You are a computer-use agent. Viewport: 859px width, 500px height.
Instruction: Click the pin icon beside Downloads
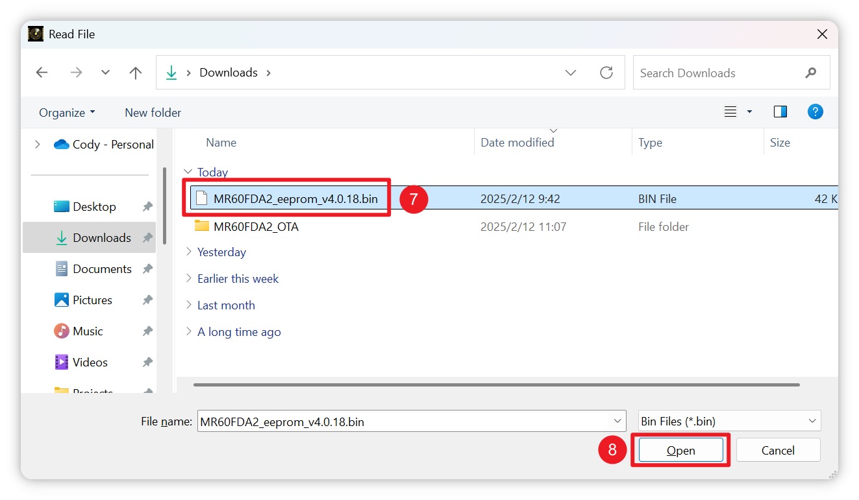[147, 237]
